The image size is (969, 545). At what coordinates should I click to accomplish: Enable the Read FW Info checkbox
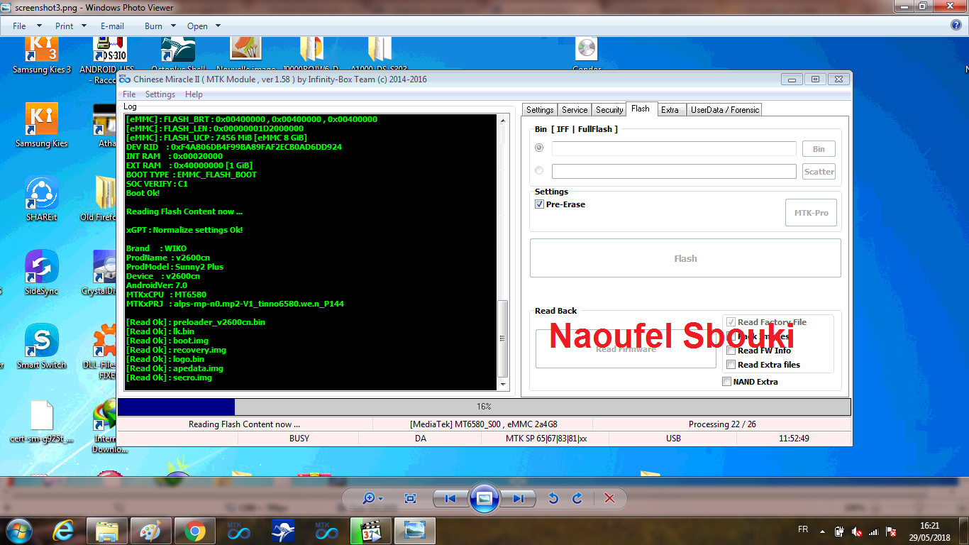pyautogui.click(x=731, y=351)
